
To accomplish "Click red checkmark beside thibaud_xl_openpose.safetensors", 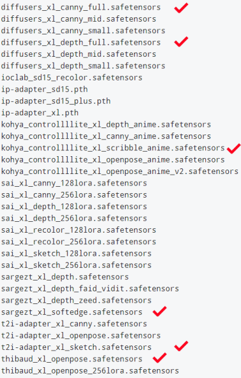I will point(159,358).
